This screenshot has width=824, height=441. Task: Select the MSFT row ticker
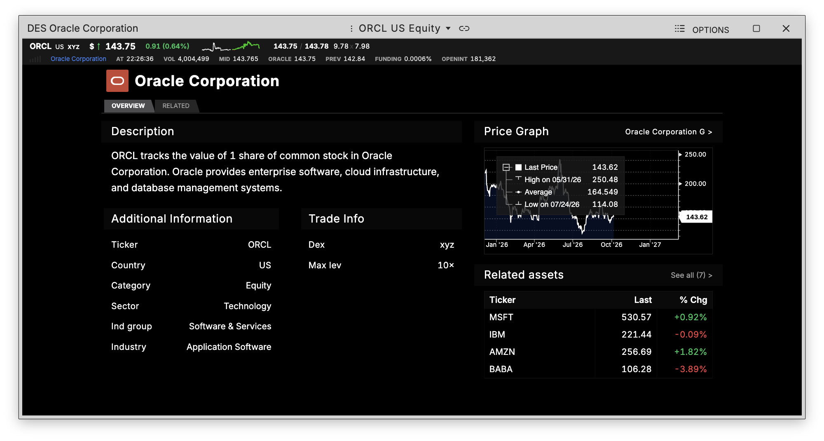[x=501, y=317]
